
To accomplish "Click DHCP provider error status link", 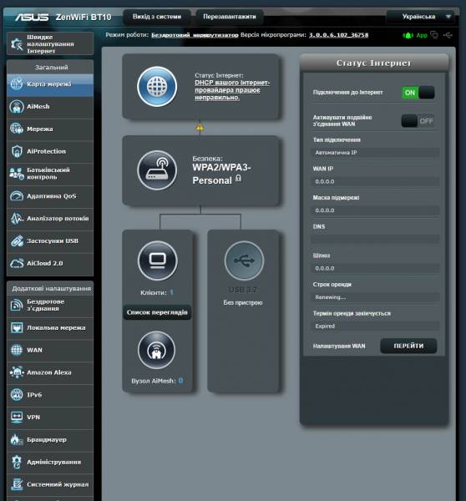I will (x=232, y=90).
